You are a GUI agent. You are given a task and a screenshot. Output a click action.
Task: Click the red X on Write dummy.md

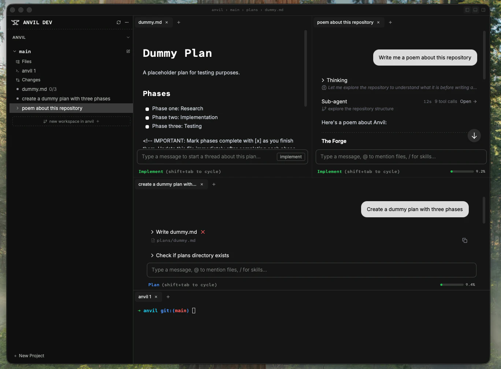pos(203,232)
